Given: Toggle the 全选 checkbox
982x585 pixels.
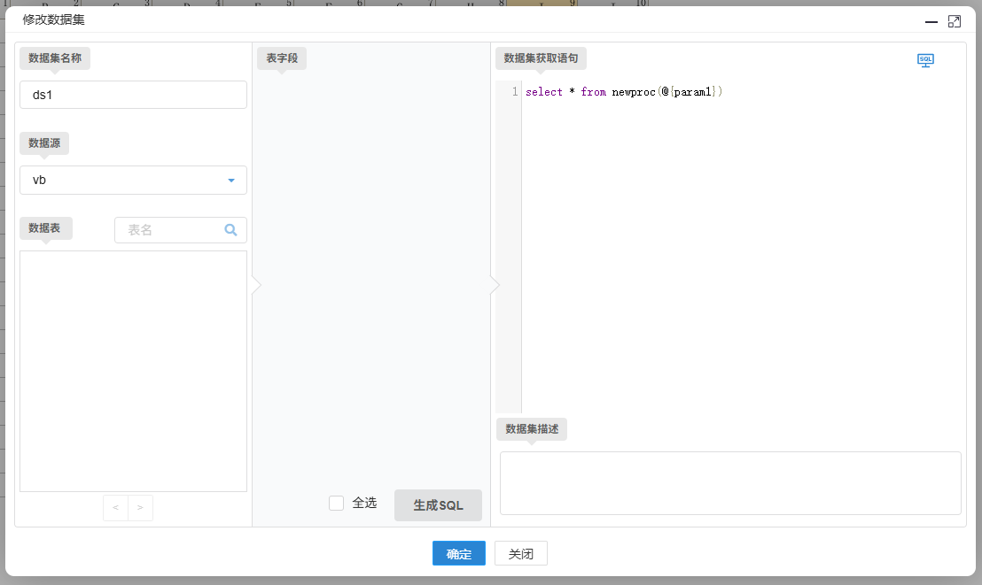Looking at the screenshot, I should point(337,503).
